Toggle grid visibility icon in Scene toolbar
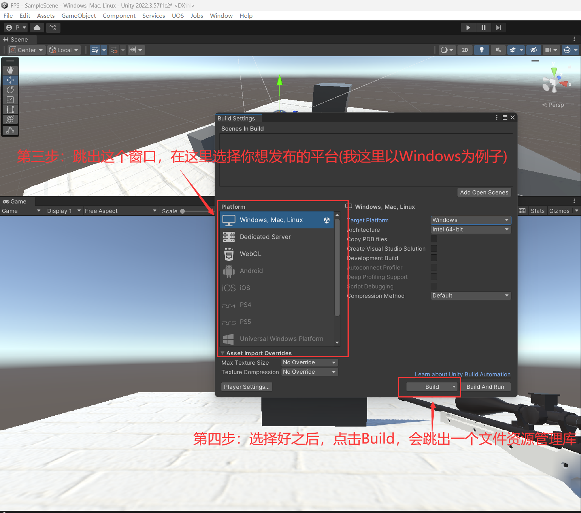 pyautogui.click(x=95, y=50)
